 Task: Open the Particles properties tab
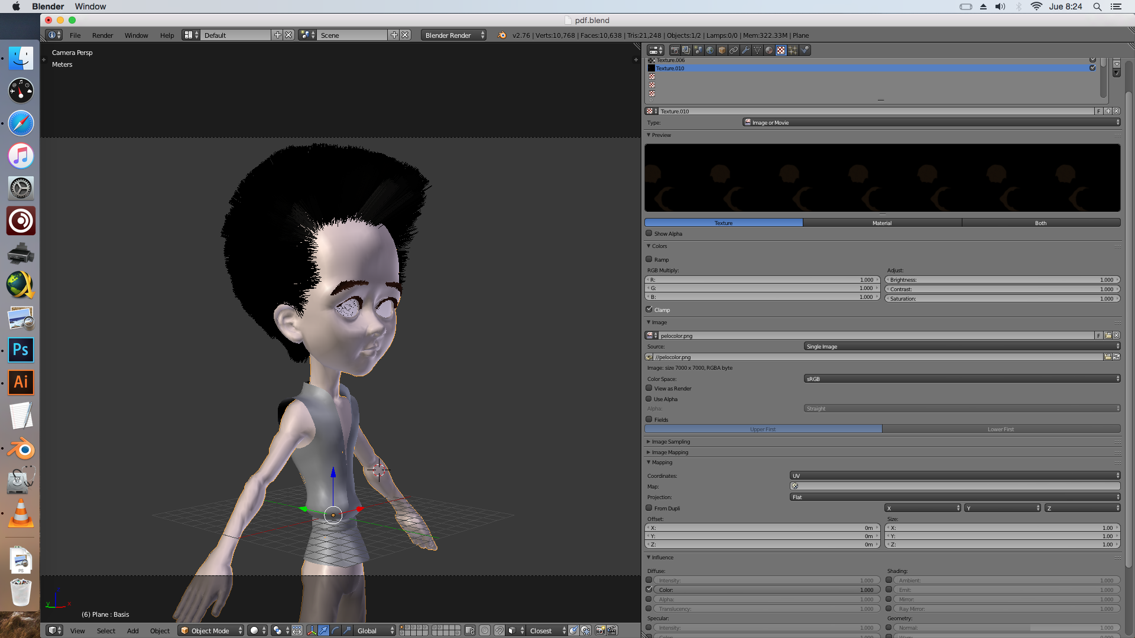point(793,50)
